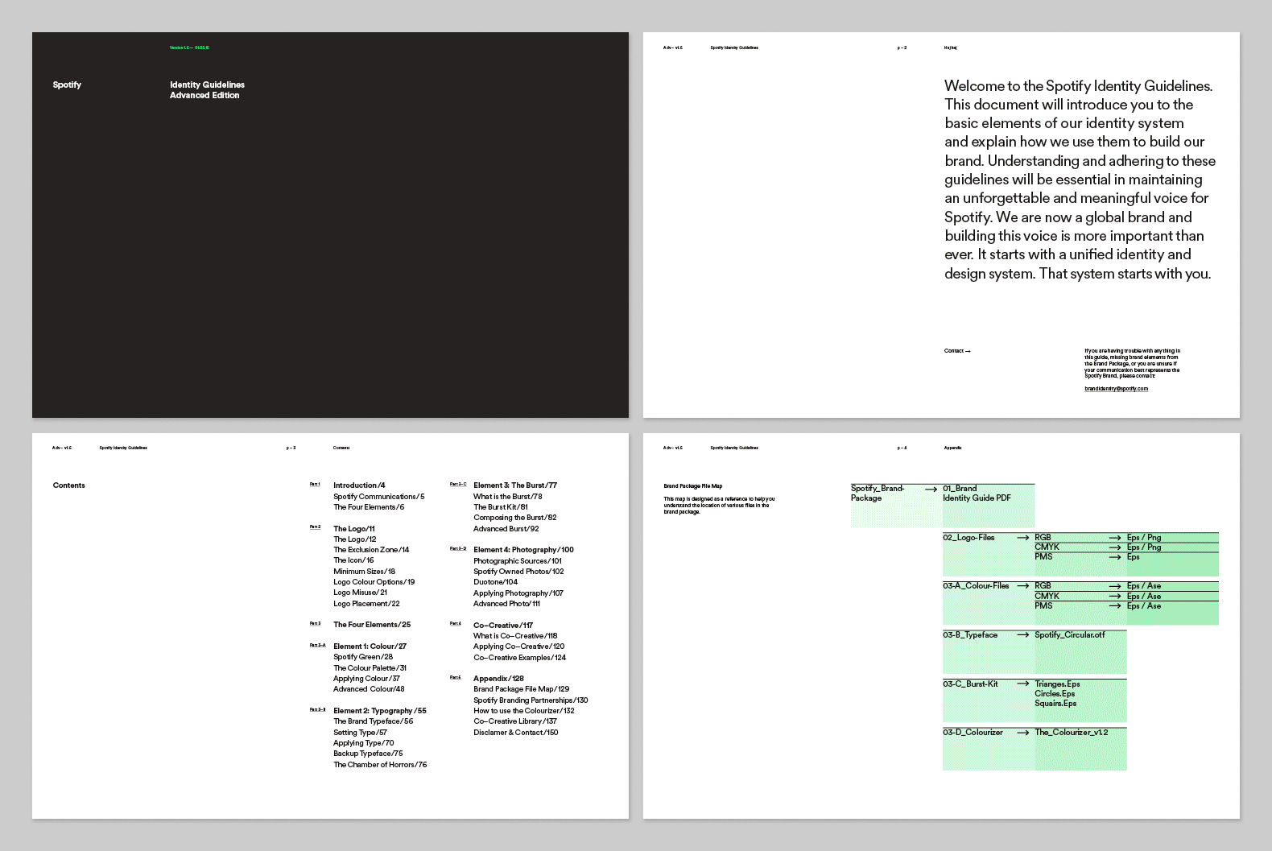The height and width of the screenshot is (851, 1272).
Task: Open contents entry 'Co–Creative/117'
Action: pyautogui.click(x=503, y=626)
